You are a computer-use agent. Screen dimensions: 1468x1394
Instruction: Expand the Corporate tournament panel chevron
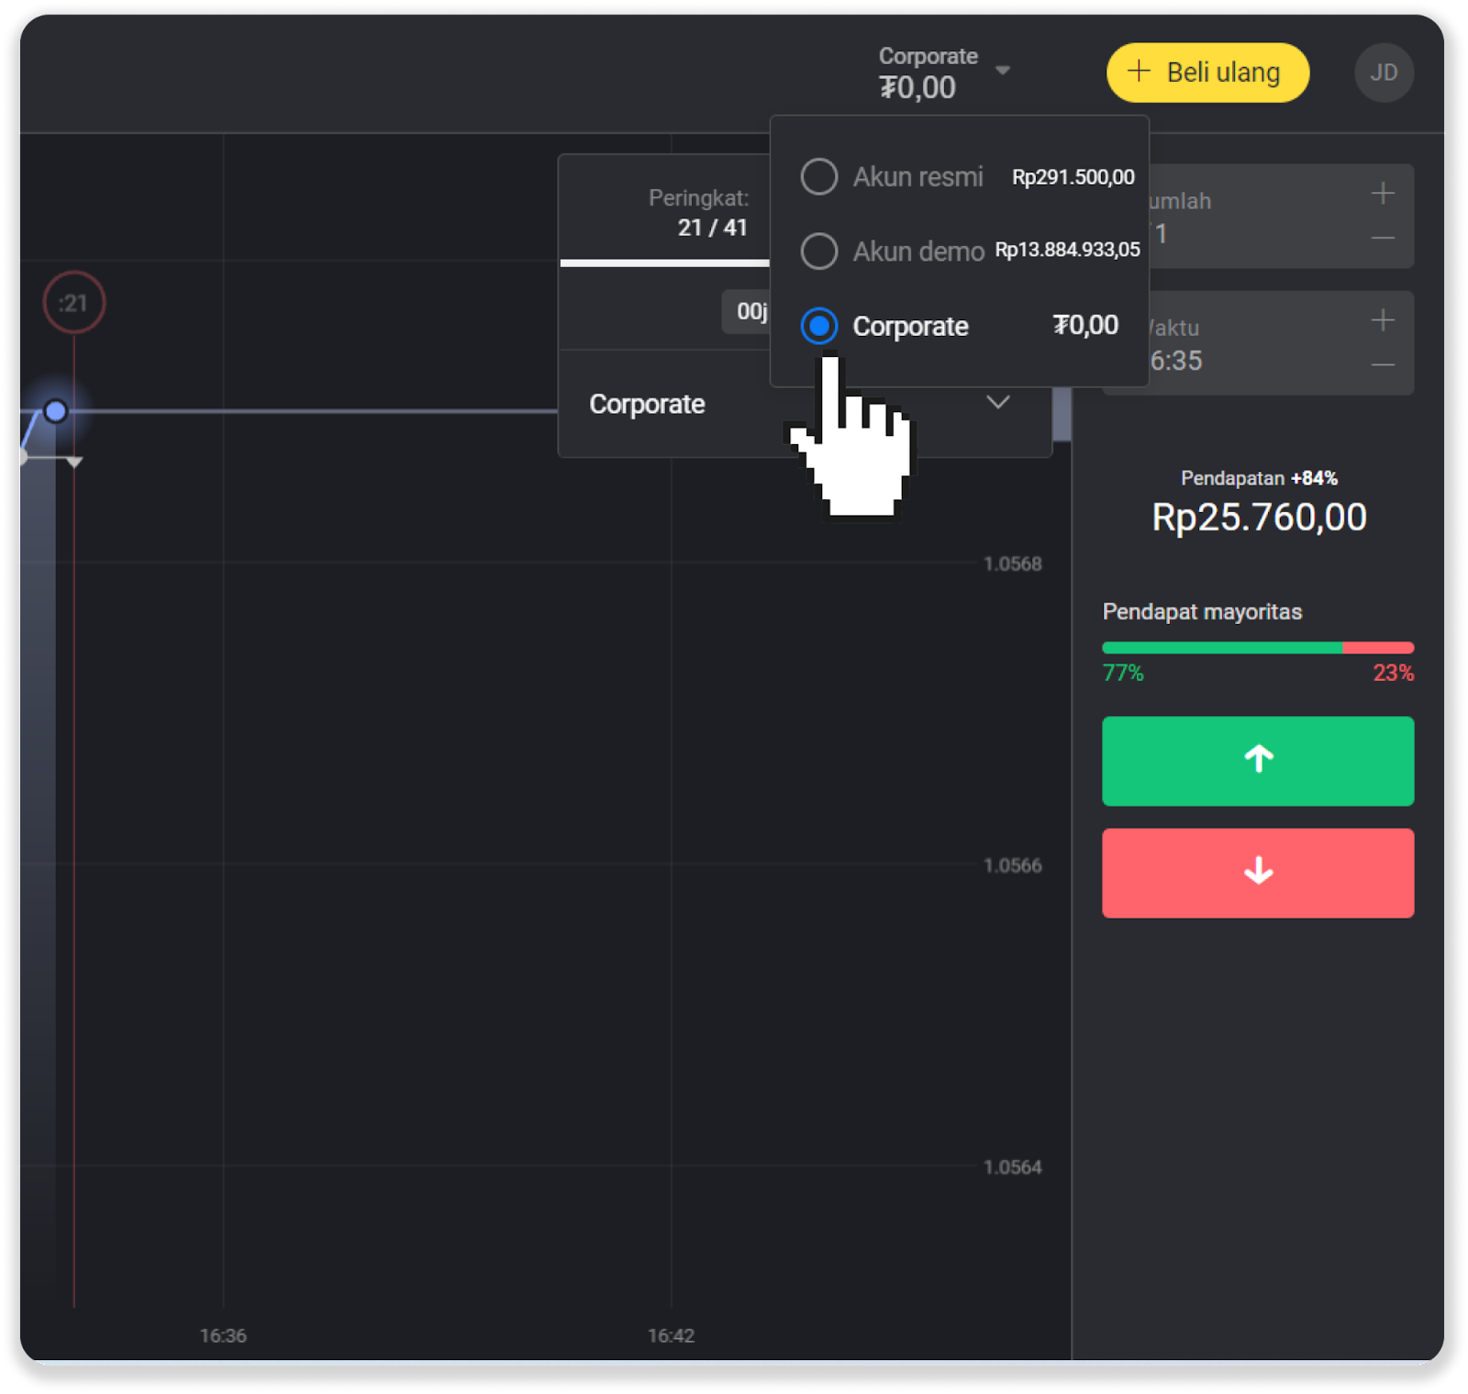(997, 403)
